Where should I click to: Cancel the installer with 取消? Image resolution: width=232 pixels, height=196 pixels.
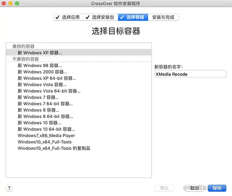coord(194,188)
